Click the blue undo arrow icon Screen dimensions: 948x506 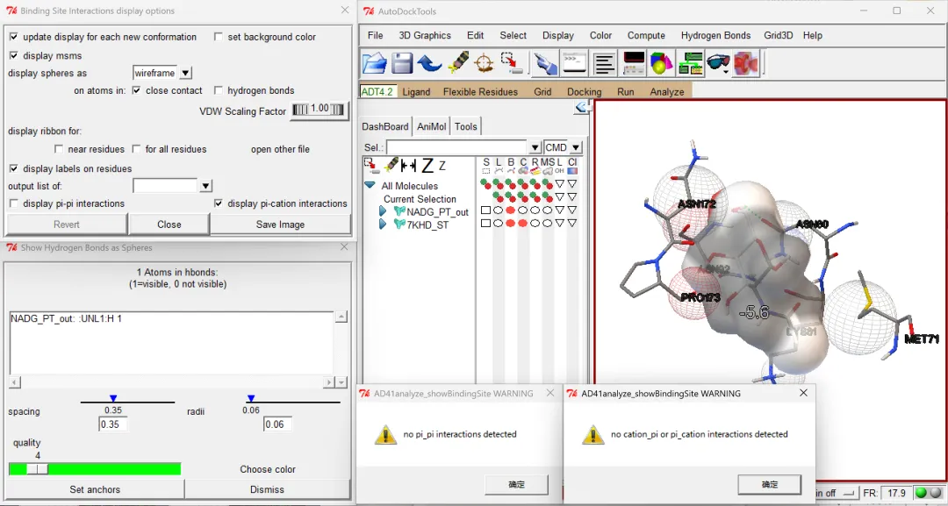429,63
